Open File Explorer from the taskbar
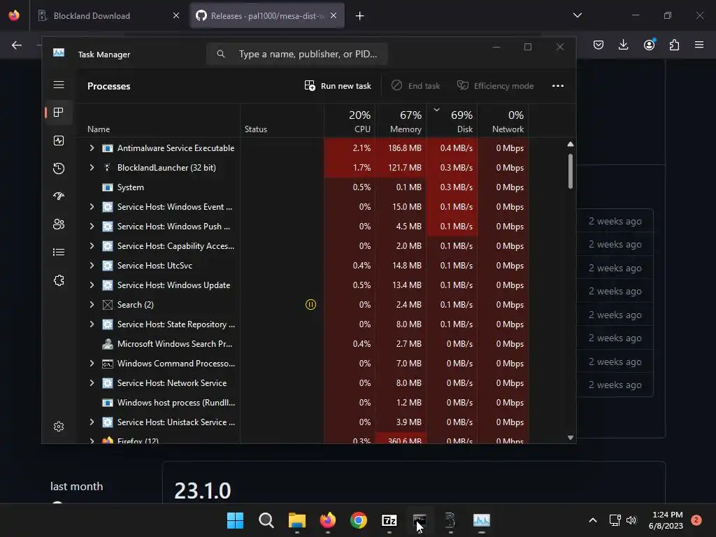Screen dimensions: 716x537 [296, 520]
